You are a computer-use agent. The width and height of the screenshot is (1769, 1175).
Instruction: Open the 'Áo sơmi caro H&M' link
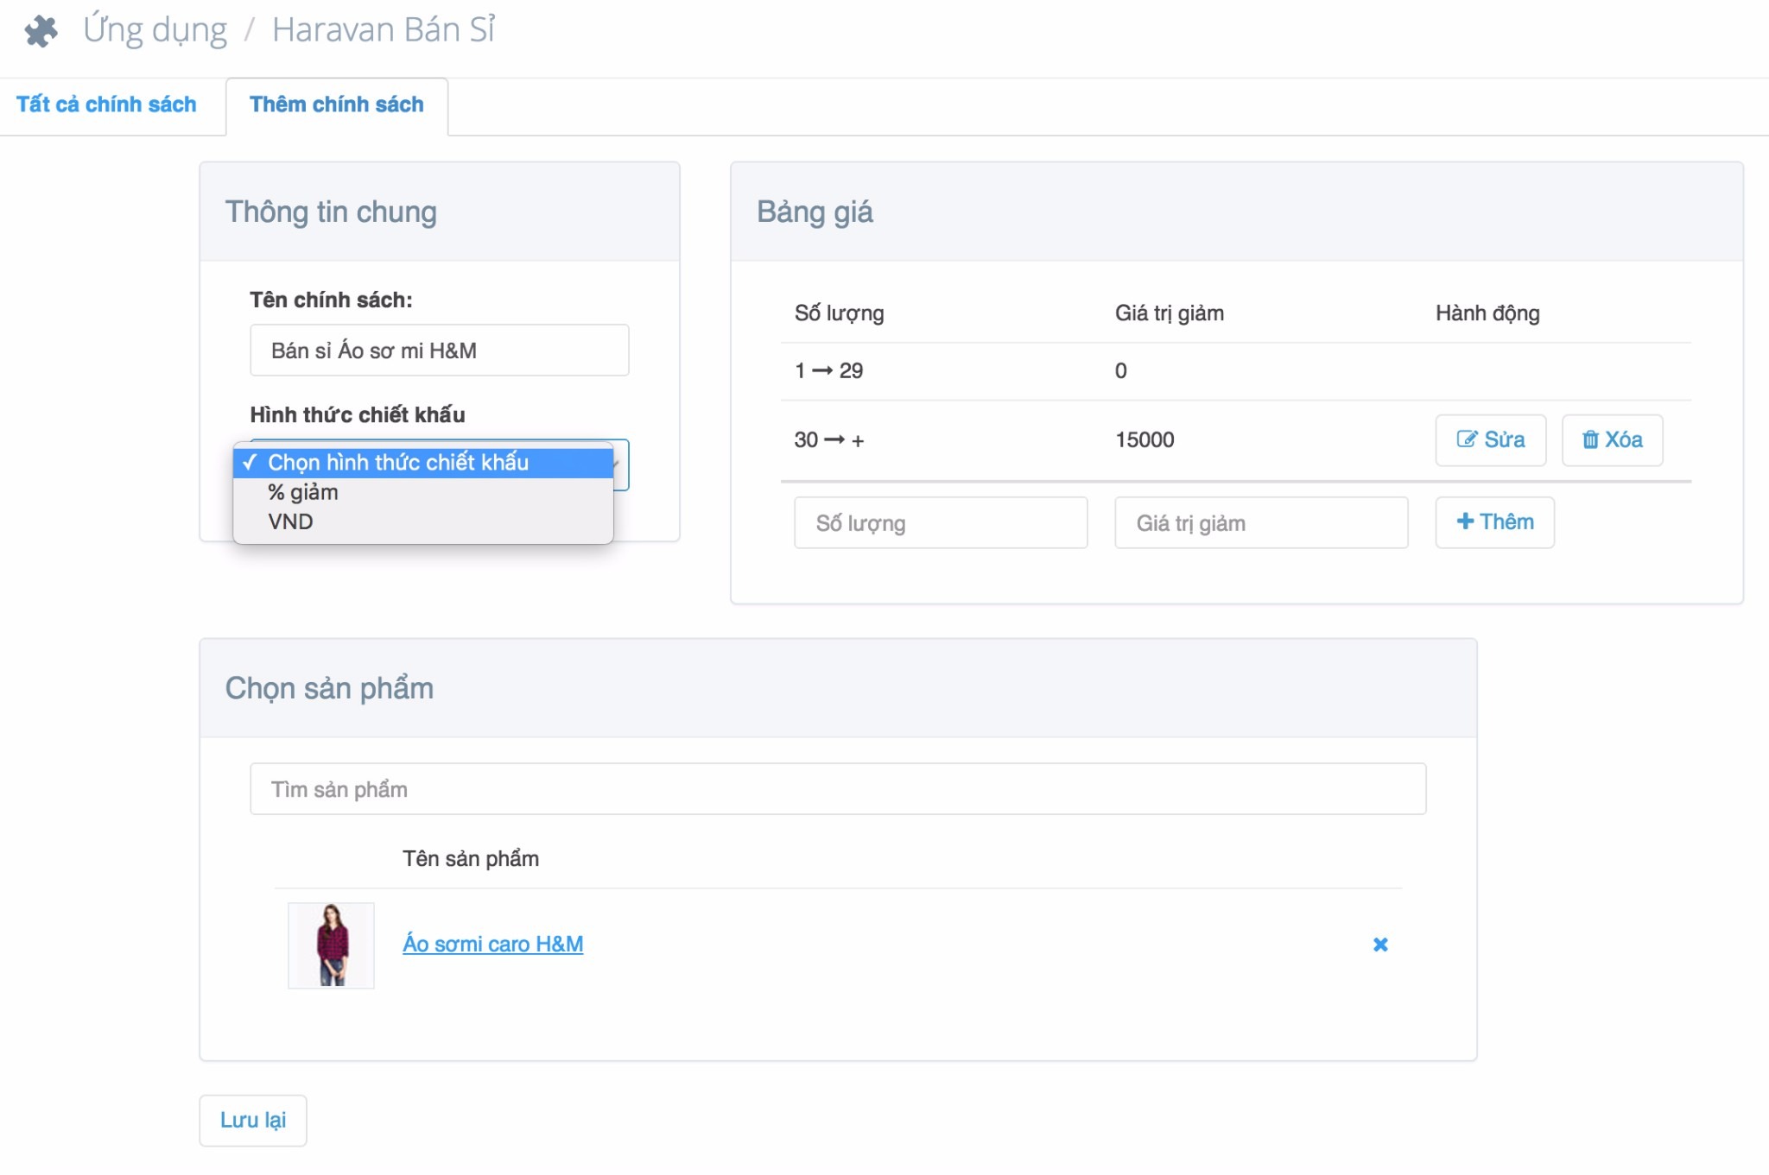pyautogui.click(x=492, y=944)
